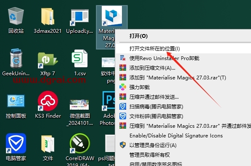Choose 文件粉碎(腾讯电脑管家) entry
The height and width of the screenshot is (166, 251).
tap(183, 116)
